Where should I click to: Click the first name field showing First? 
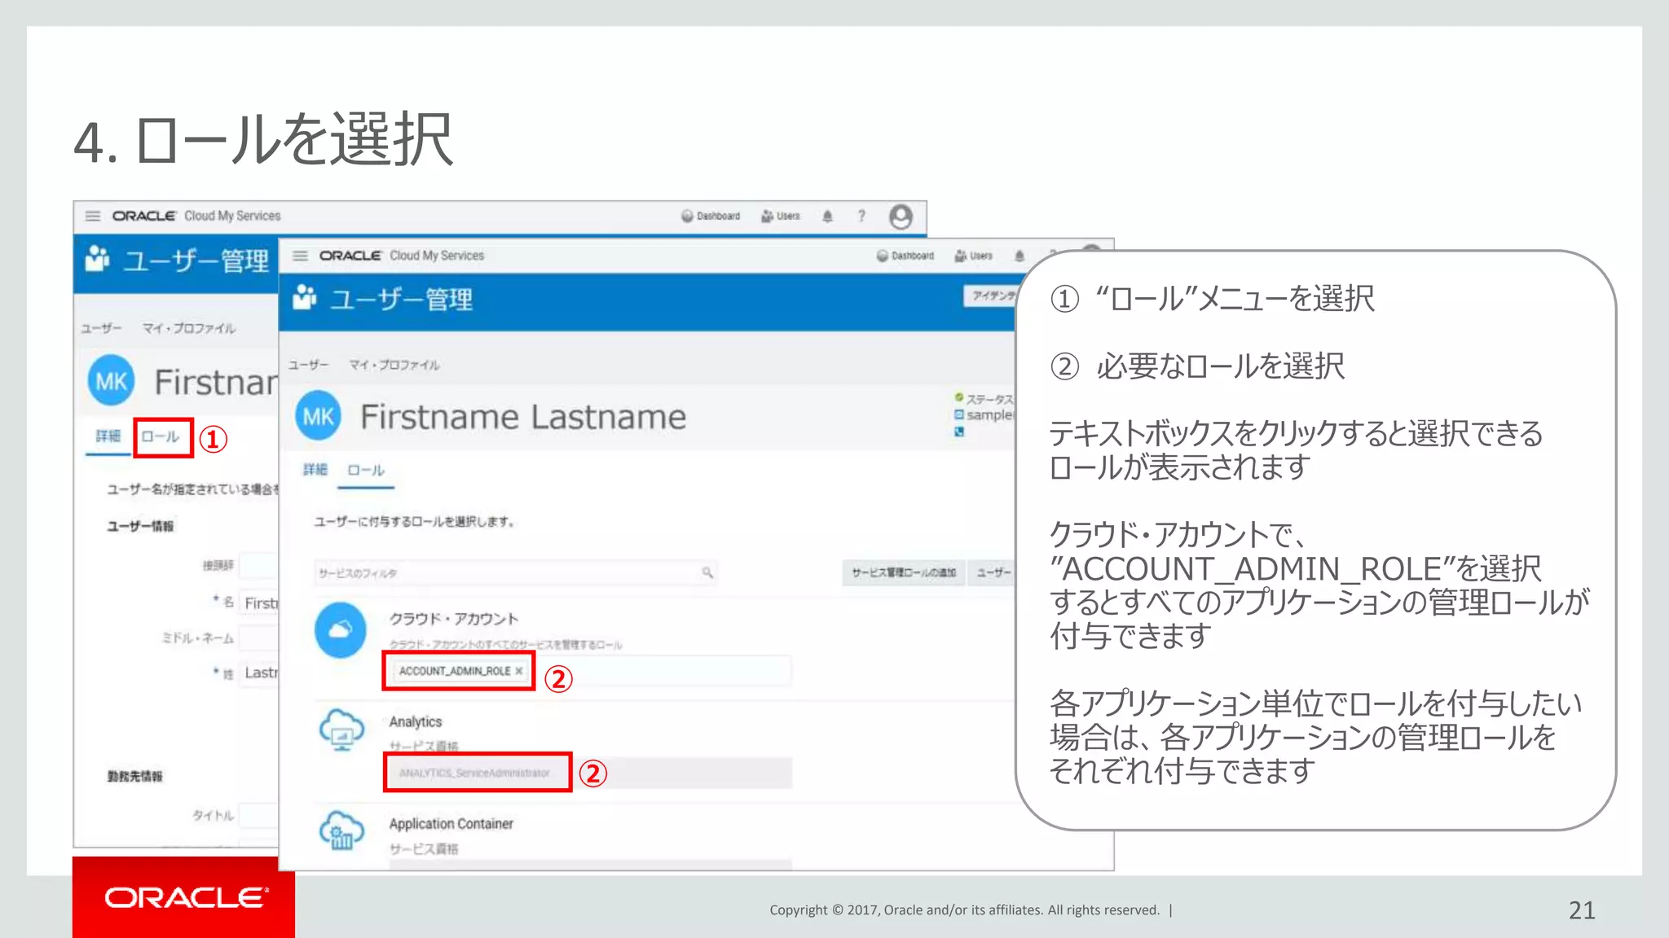pyautogui.click(x=258, y=603)
